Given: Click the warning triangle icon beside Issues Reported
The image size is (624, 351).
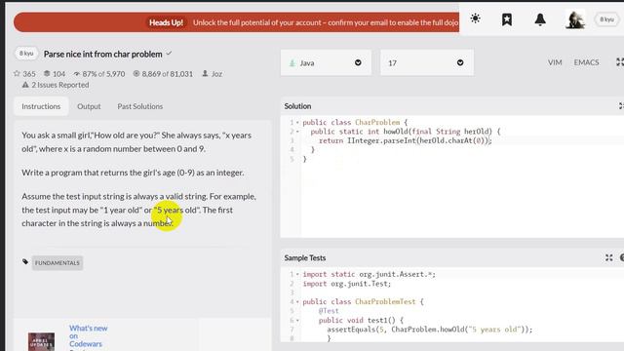Looking at the screenshot, I should (x=25, y=85).
